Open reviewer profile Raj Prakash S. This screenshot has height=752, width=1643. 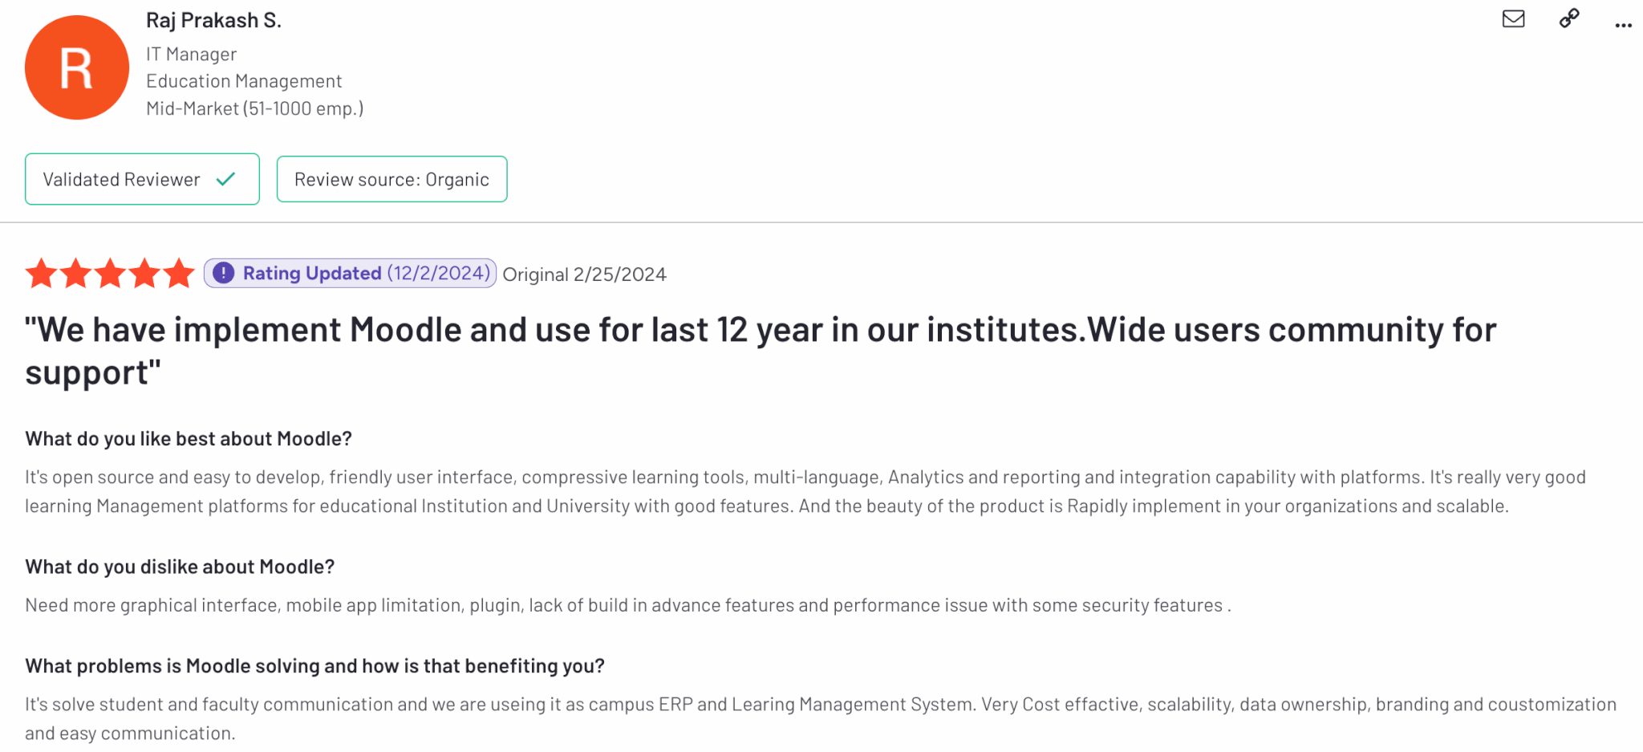(213, 21)
